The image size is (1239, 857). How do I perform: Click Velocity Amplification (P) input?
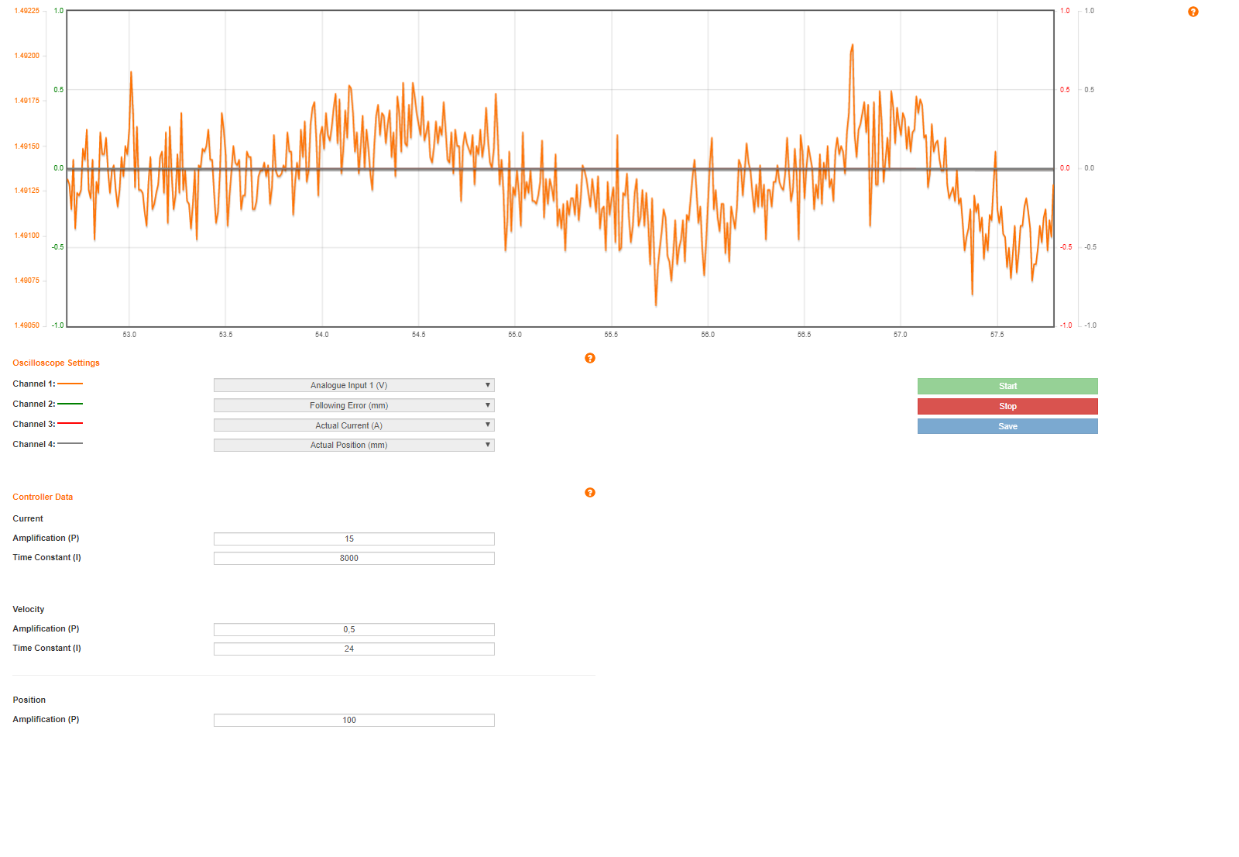click(x=354, y=630)
